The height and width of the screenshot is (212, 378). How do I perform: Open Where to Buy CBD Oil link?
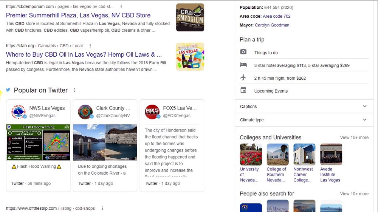tap(84, 54)
